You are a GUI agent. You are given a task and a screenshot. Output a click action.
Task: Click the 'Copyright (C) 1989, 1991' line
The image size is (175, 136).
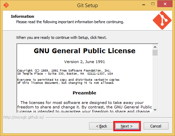(x=64, y=71)
